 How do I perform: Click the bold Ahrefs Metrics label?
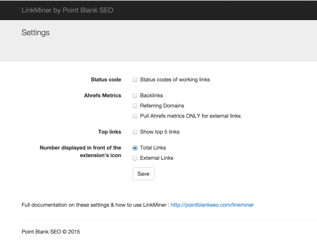[102, 95]
